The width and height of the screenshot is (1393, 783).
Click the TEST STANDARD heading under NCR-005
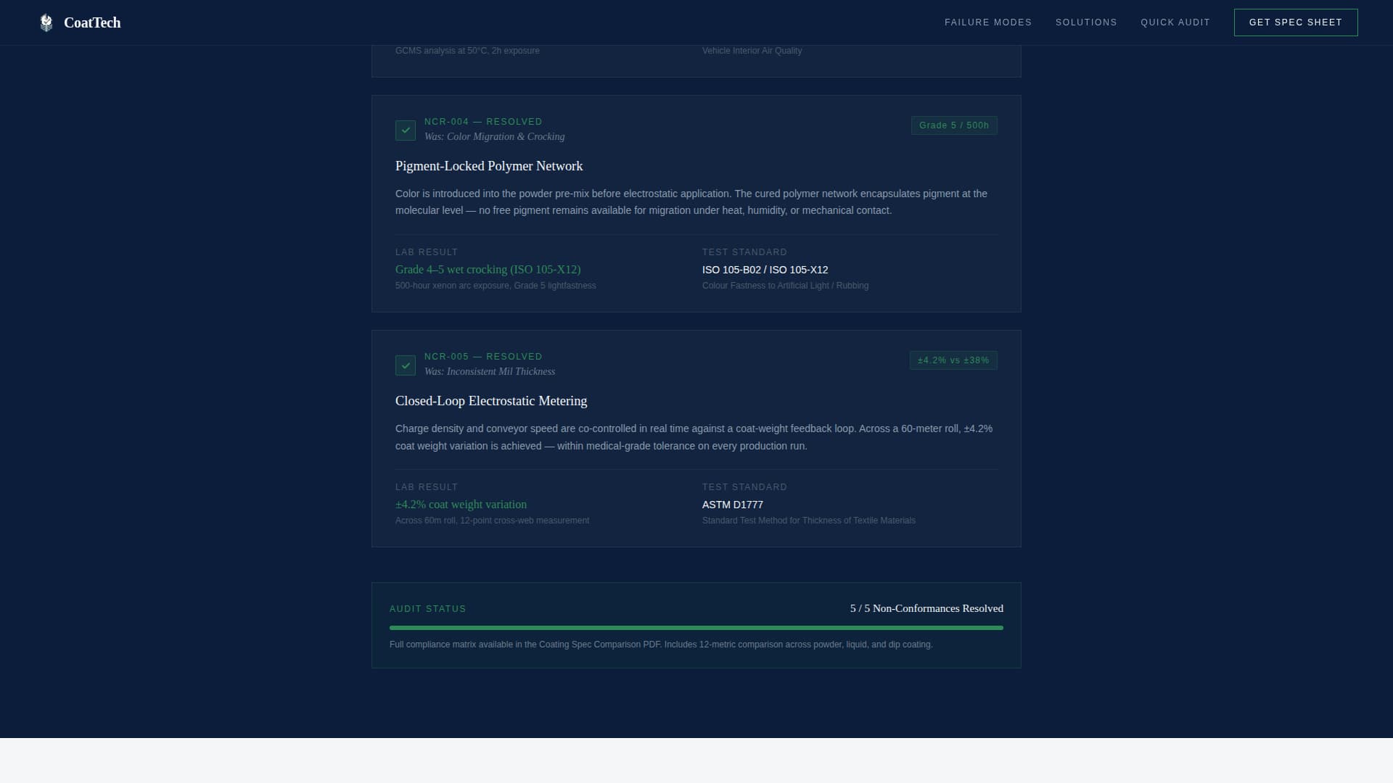click(x=744, y=486)
